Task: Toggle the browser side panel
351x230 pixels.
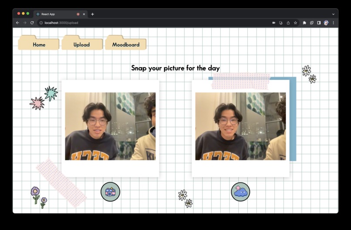Action: [x=319, y=23]
